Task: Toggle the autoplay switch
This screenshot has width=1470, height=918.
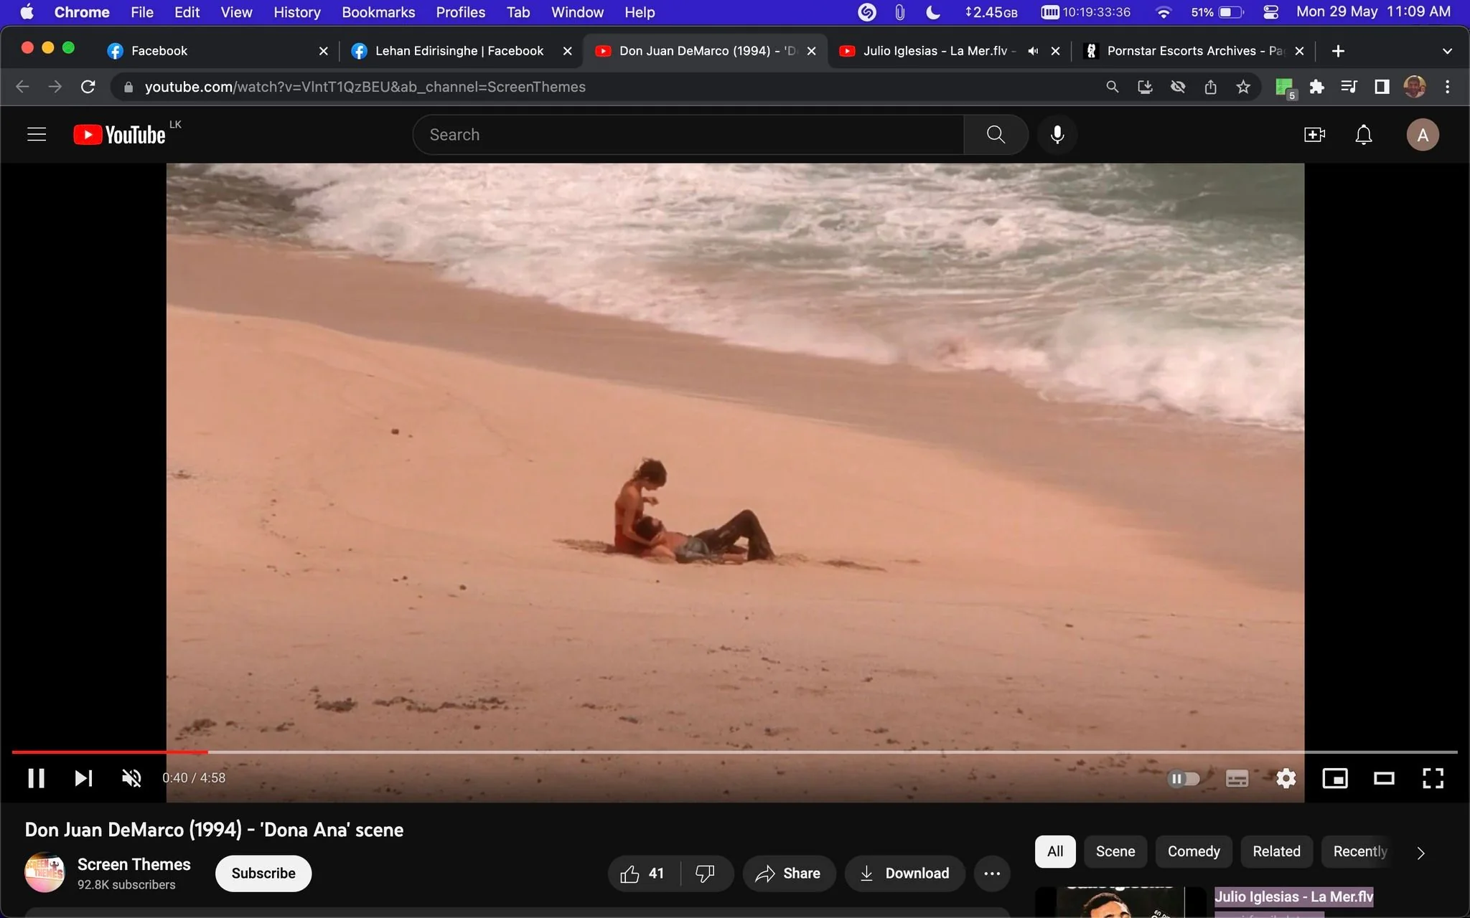Action: pyautogui.click(x=1184, y=778)
